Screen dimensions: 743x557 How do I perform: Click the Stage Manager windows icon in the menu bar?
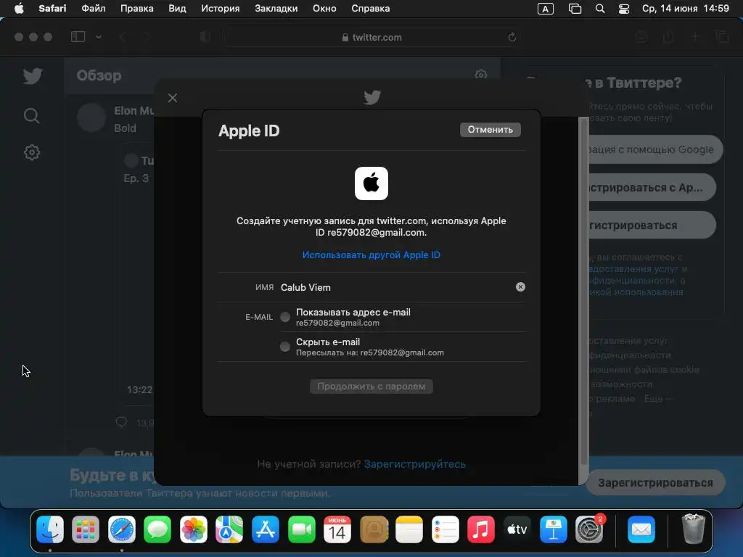click(575, 9)
